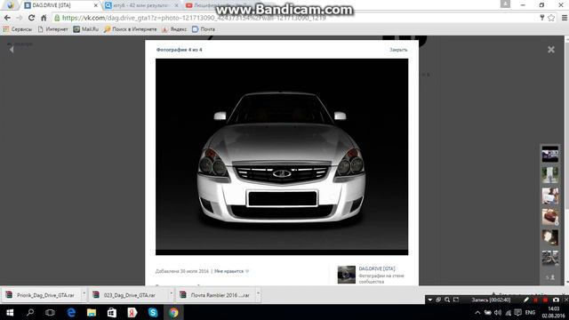Image resolution: width=569 pixels, height=320 pixels.
Task: Click the white Lada car photo
Action: 282,156
